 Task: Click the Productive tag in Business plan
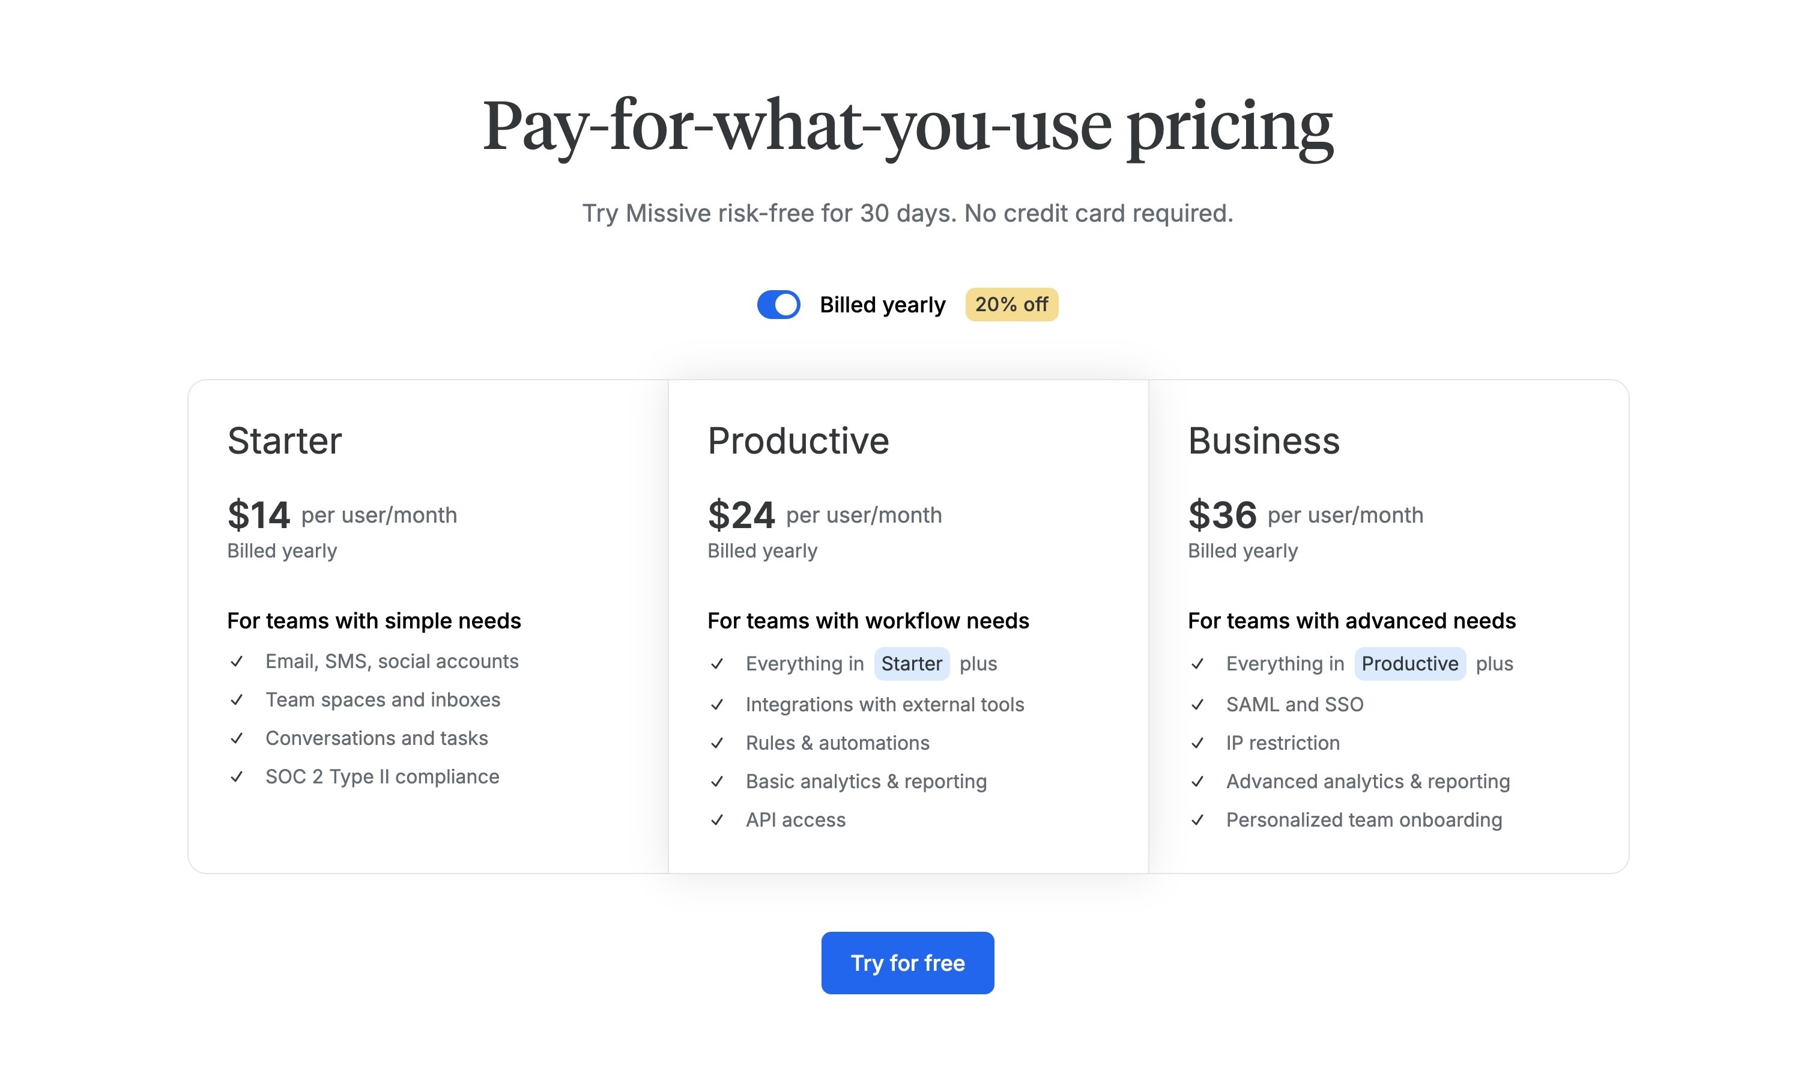(1409, 664)
